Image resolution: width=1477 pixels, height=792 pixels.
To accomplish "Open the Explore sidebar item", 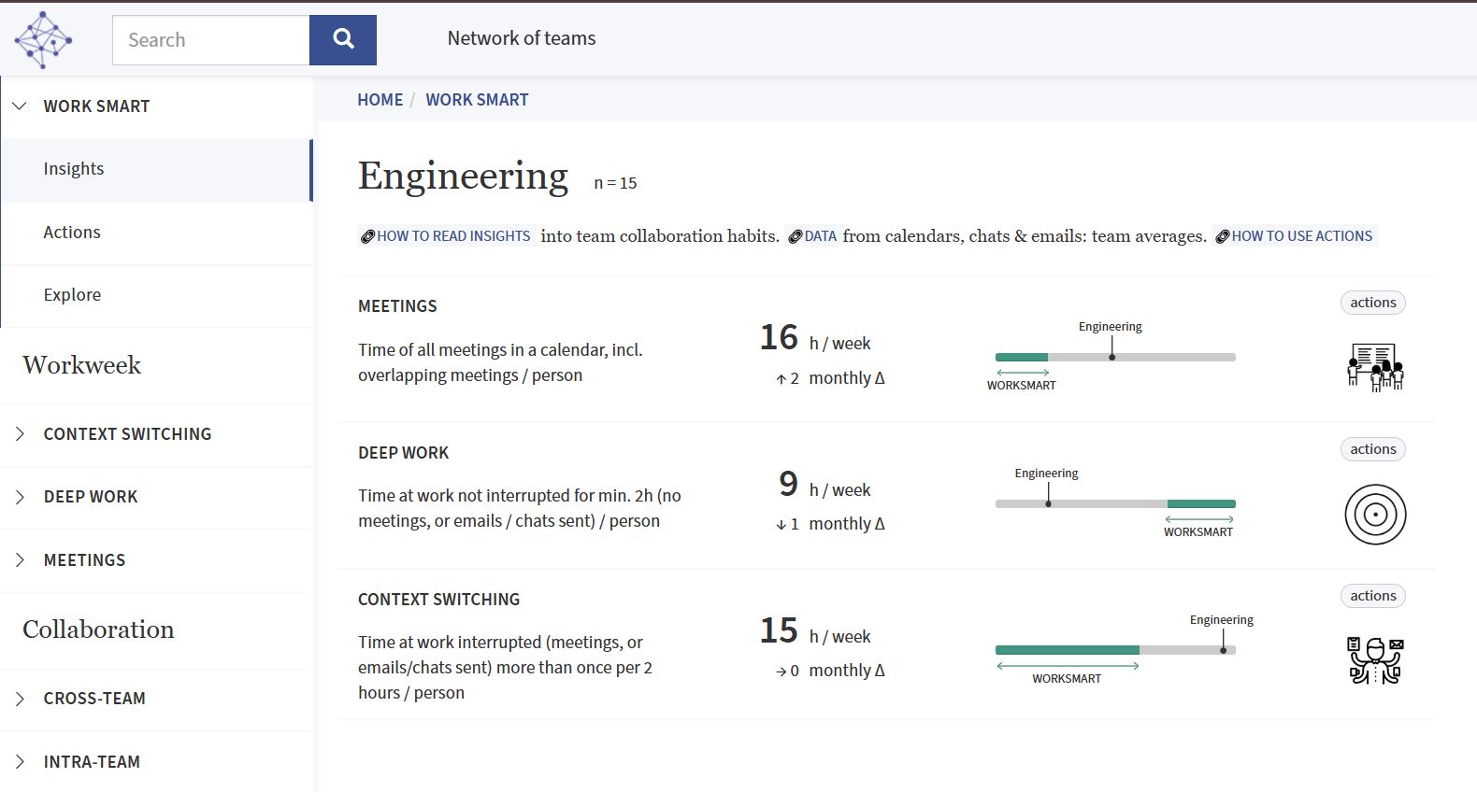I will point(72,295).
